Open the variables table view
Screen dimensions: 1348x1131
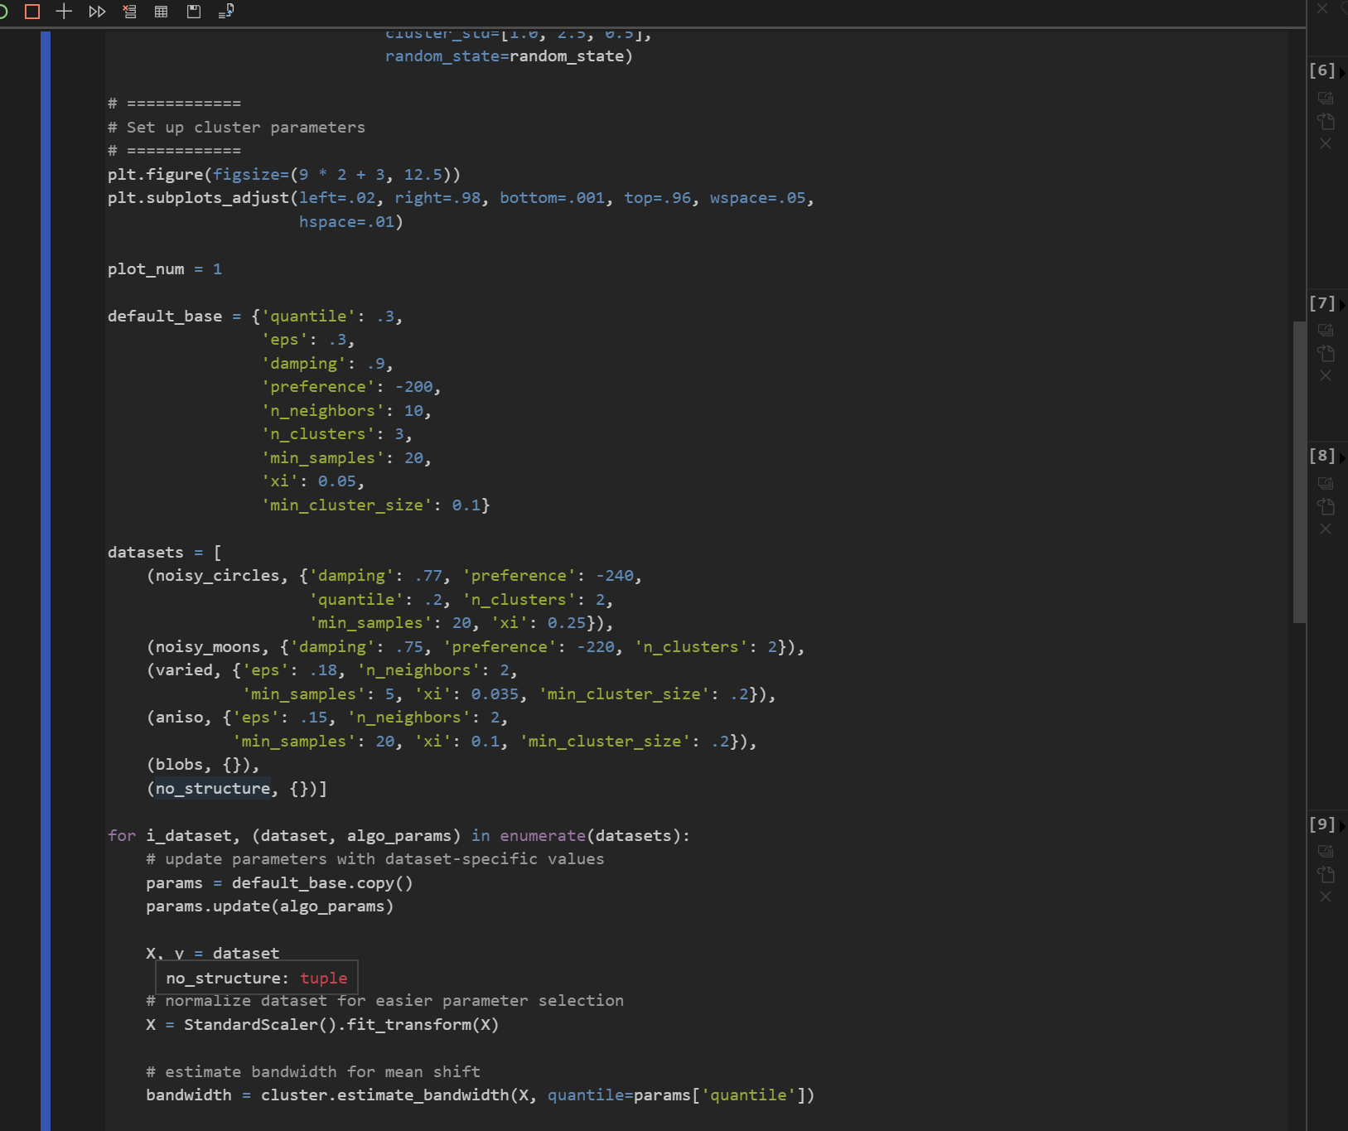point(161,12)
